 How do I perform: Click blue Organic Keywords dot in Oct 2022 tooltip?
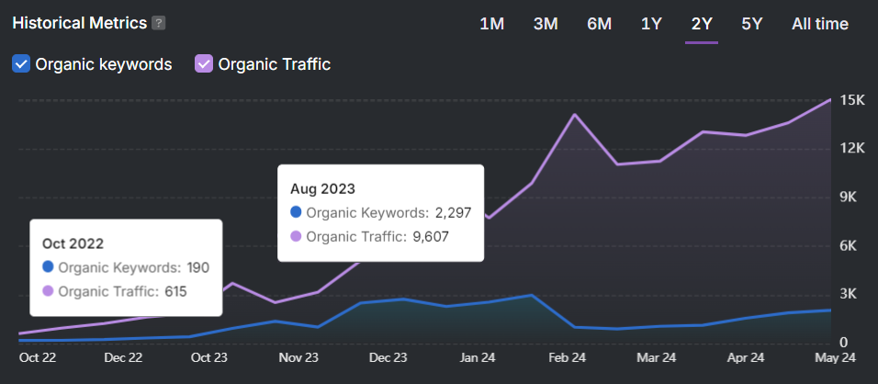click(x=48, y=267)
